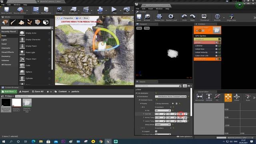Open the Filters dropdown in the Content Browser
256x144 pixels.
coord(9,96)
